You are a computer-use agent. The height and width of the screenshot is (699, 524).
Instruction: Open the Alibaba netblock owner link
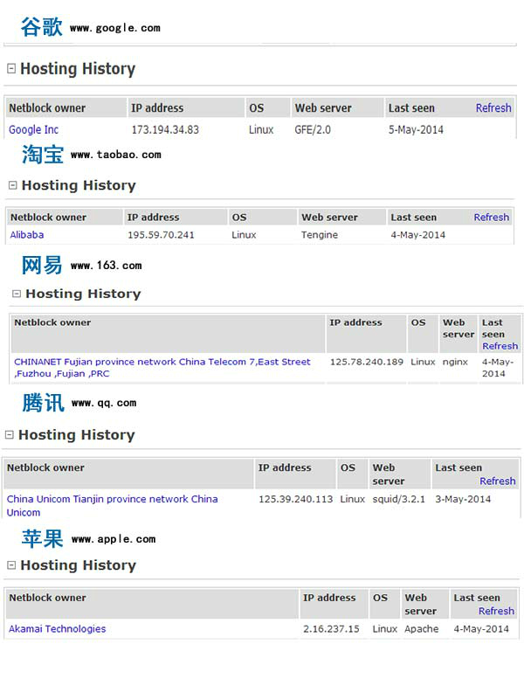27,234
